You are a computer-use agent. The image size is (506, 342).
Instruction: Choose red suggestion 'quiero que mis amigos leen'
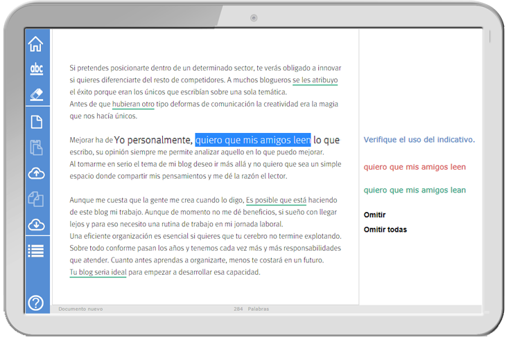415,167
